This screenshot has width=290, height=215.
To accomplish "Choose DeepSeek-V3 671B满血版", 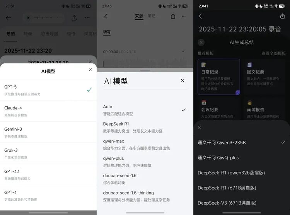I will coord(242,203).
